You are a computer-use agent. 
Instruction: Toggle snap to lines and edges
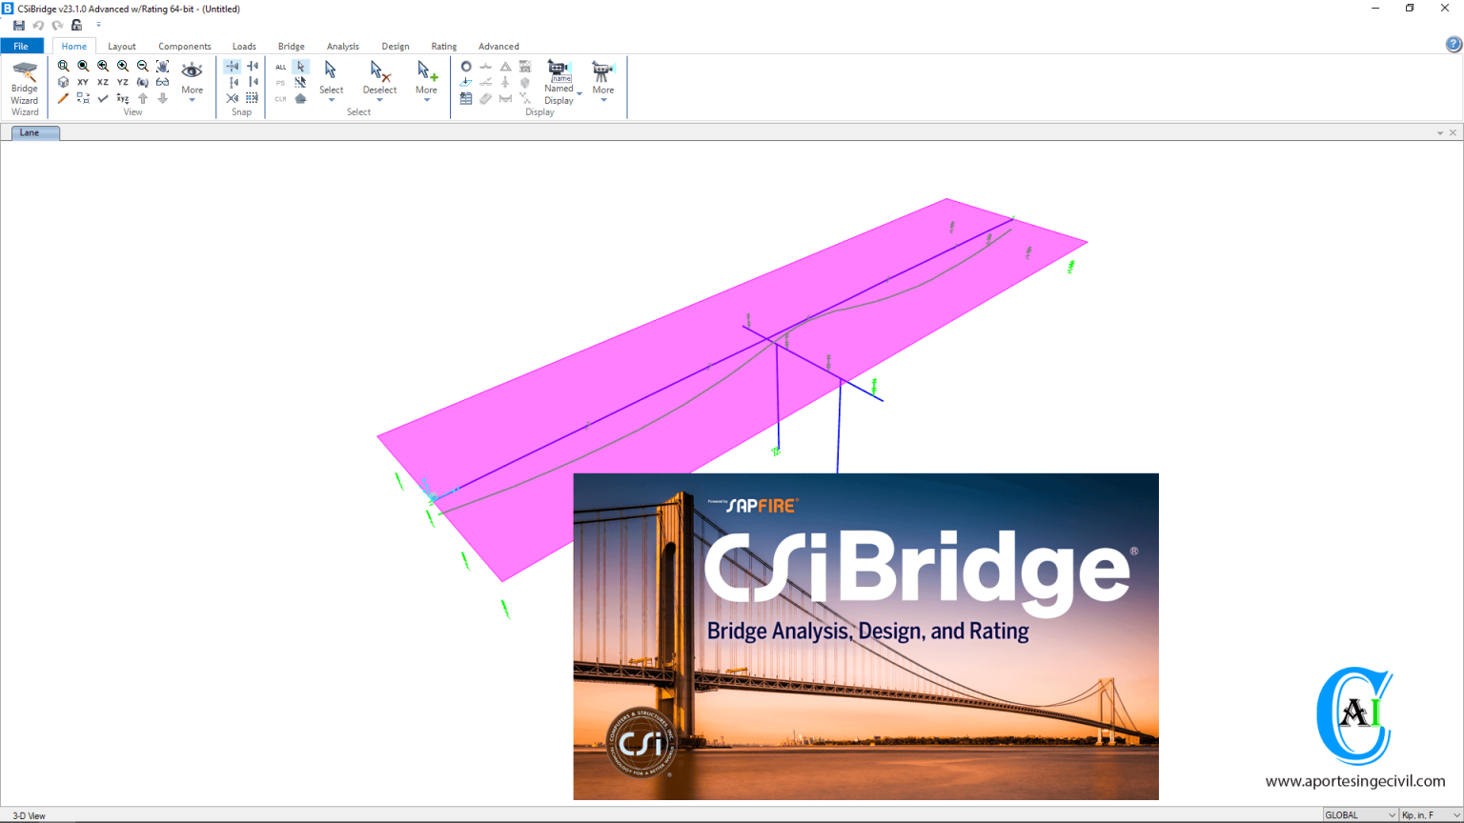click(x=253, y=82)
